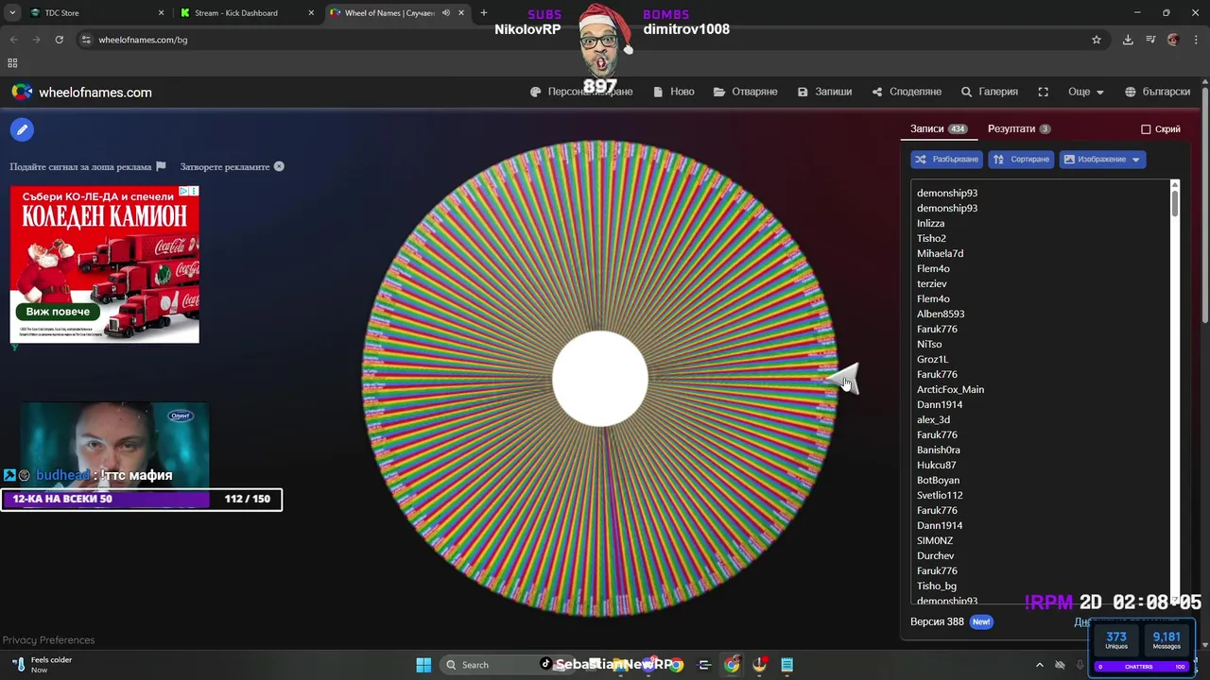This screenshot has height=680, width=1210.
Task: Switch to the Резултати tab
Action: click(x=1019, y=128)
